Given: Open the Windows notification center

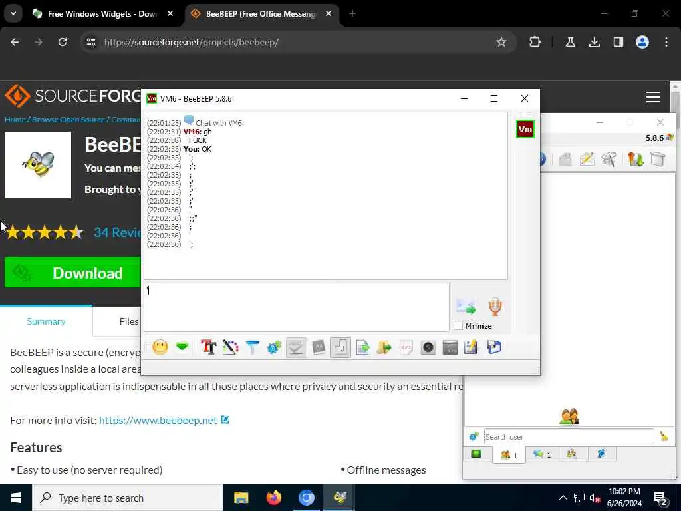Looking at the screenshot, I should click(x=660, y=498).
